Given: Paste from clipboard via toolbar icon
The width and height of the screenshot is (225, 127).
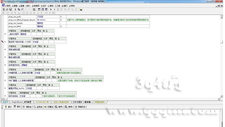Looking at the screenshot, I should (22, 9).
